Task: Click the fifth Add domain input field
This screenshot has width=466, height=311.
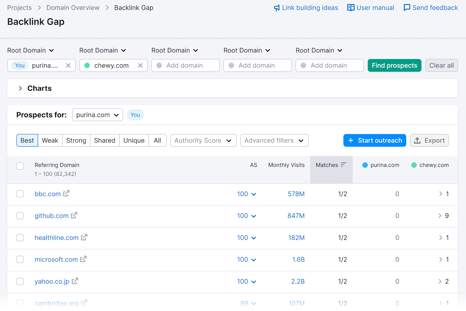Action: (x=330, y=66)
